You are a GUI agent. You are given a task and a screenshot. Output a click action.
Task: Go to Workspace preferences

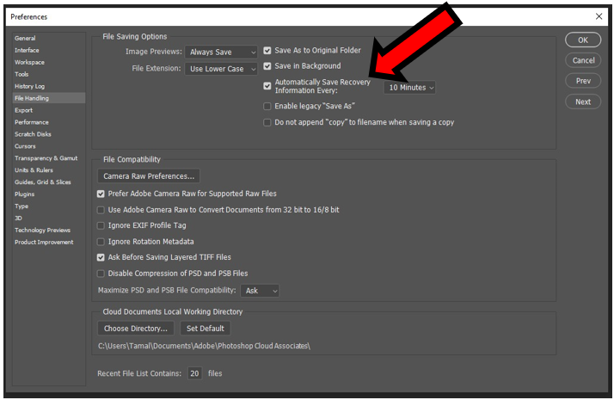29,62
